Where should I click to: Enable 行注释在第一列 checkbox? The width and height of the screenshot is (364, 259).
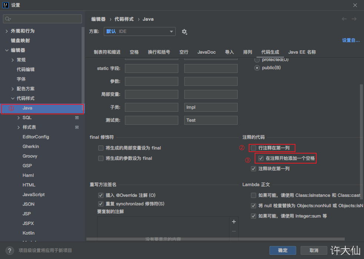pyautogui.click(x=254, y=148)
